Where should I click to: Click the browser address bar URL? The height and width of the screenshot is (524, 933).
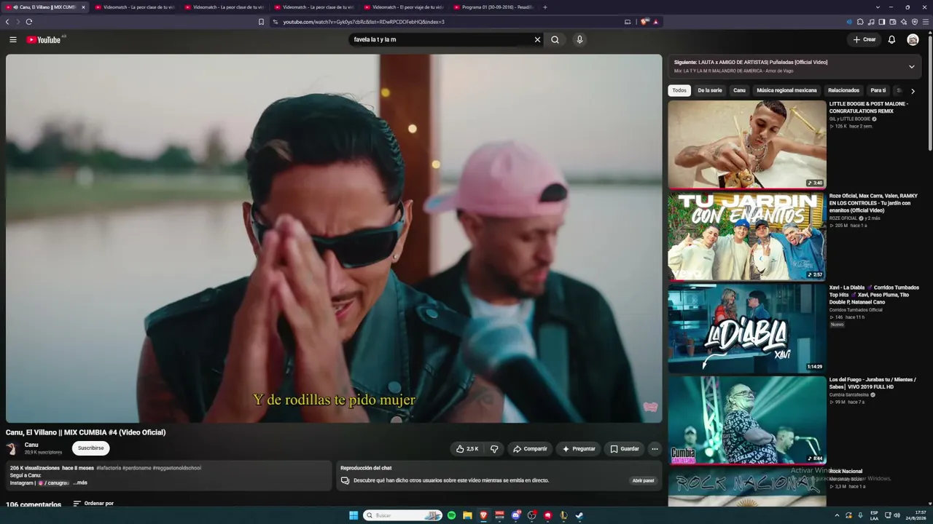tap(363, 22)
